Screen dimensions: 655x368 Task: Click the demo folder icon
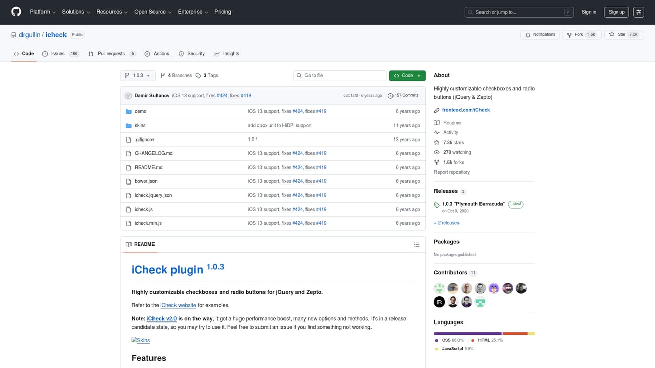click(x=128, y=111)
